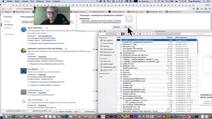The image size is (212, 119).
Task: Switch Finder window to column view
Action: 126,34
